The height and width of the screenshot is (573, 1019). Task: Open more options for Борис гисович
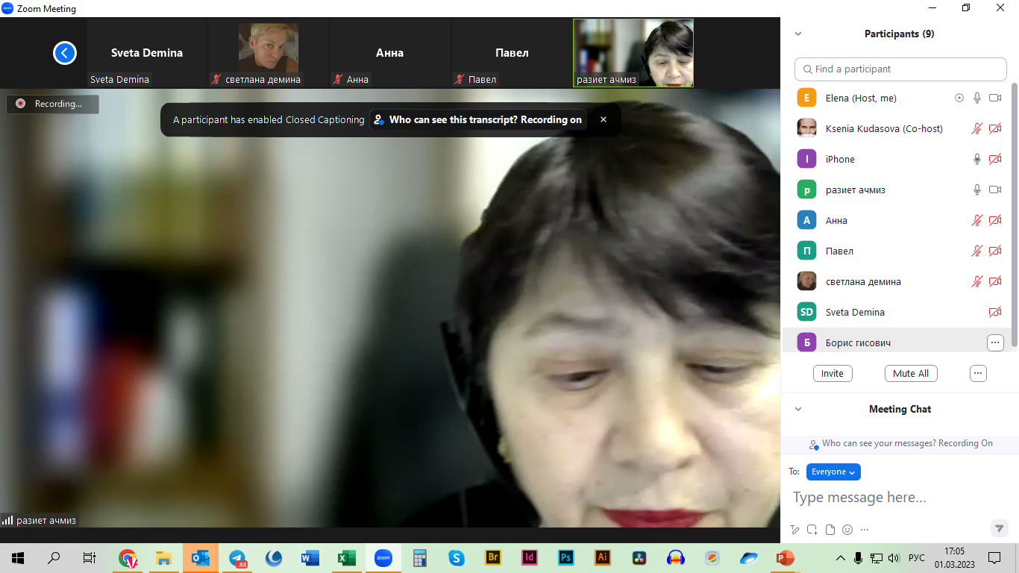994,342
